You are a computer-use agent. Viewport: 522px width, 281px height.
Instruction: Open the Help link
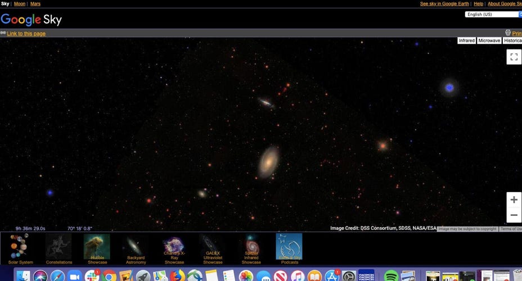coord(478,4)
